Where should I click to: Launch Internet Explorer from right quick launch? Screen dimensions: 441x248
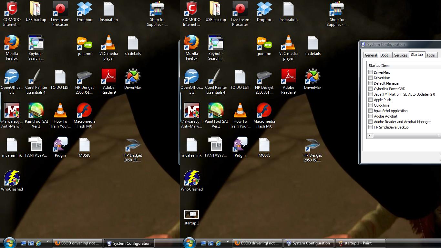(218, 243)
